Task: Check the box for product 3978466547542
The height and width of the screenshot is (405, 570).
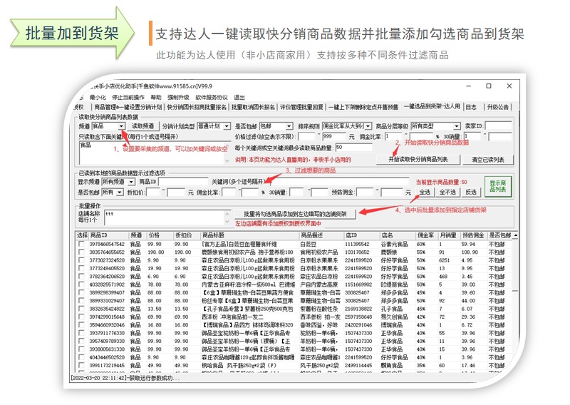Action: (x=81, y=245)
